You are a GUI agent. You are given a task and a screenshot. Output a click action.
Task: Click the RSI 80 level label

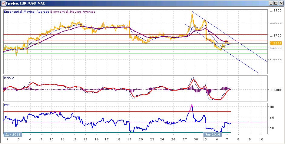coord(272,107)
